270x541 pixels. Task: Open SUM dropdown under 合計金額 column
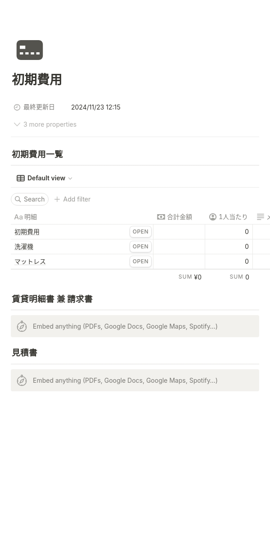tap(190, 277)
